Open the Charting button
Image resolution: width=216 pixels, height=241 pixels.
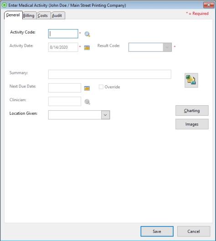pyautogui.click(x=192, y=111)
